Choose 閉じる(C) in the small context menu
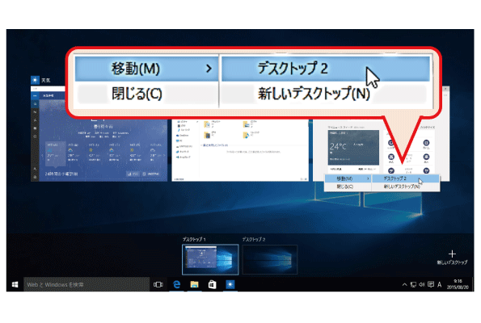 point(348,187)
